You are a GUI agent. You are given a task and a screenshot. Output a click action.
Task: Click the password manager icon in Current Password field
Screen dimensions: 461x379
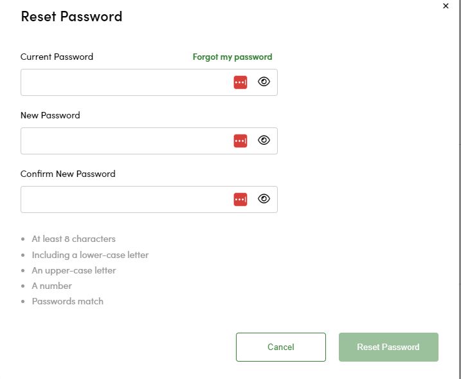[240, 82]
